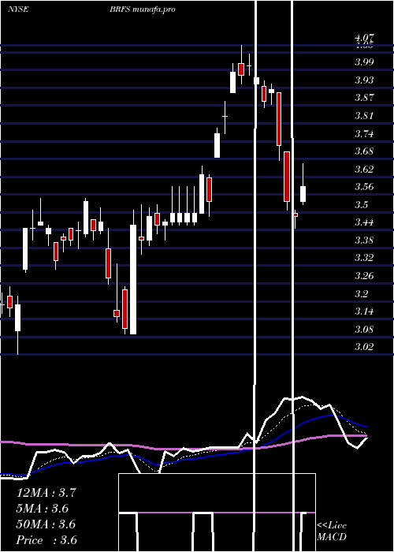Click the 12MA : 3.7 indicator value
The width and height of the screenshot is (394, 552).
click(x=46, y=493)
